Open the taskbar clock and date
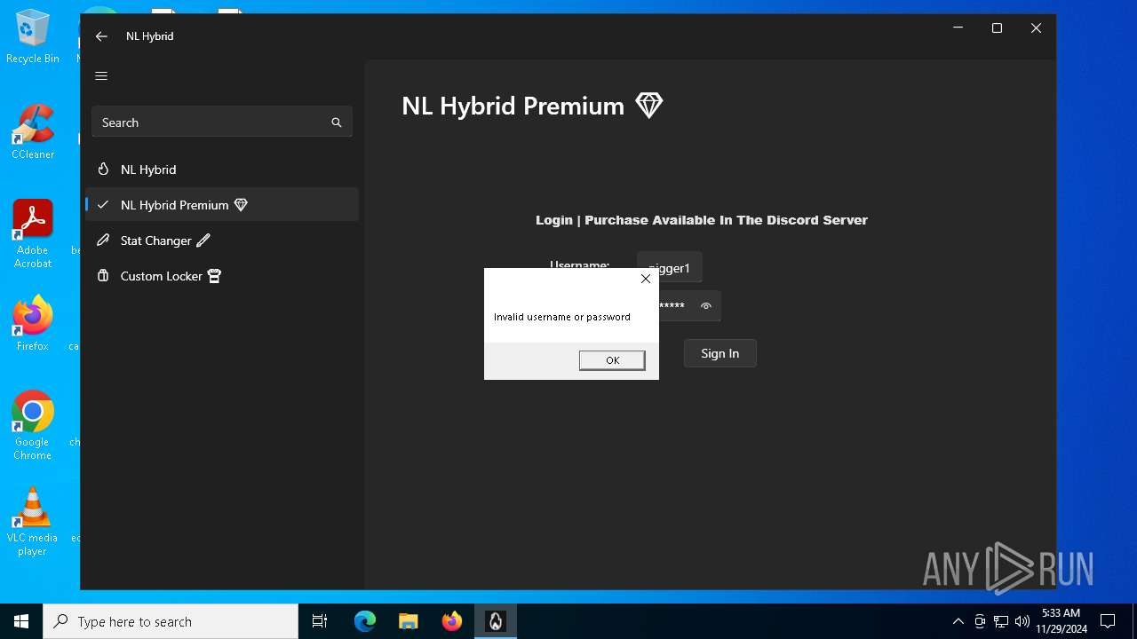1137x639 pixels. point(1061,621)
